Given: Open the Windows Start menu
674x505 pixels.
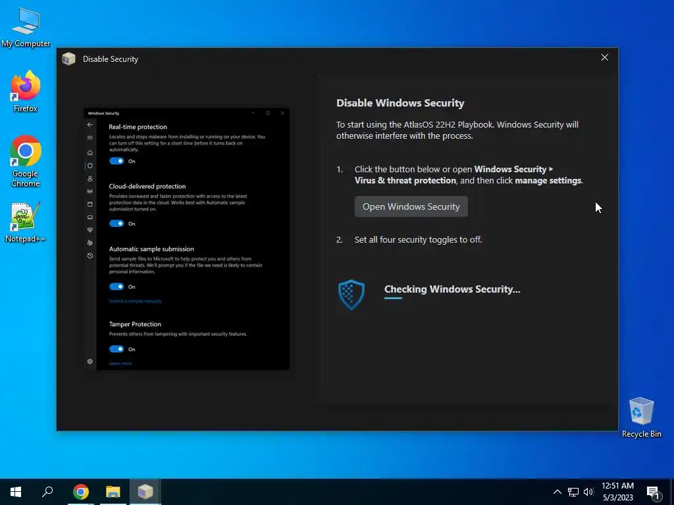Looking at the screenshot, I should pyautogui.click(x=16, y=492).
